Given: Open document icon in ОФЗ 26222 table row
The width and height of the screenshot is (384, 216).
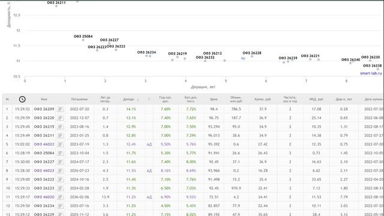Looking at the screenshot, I should [60, 179].
